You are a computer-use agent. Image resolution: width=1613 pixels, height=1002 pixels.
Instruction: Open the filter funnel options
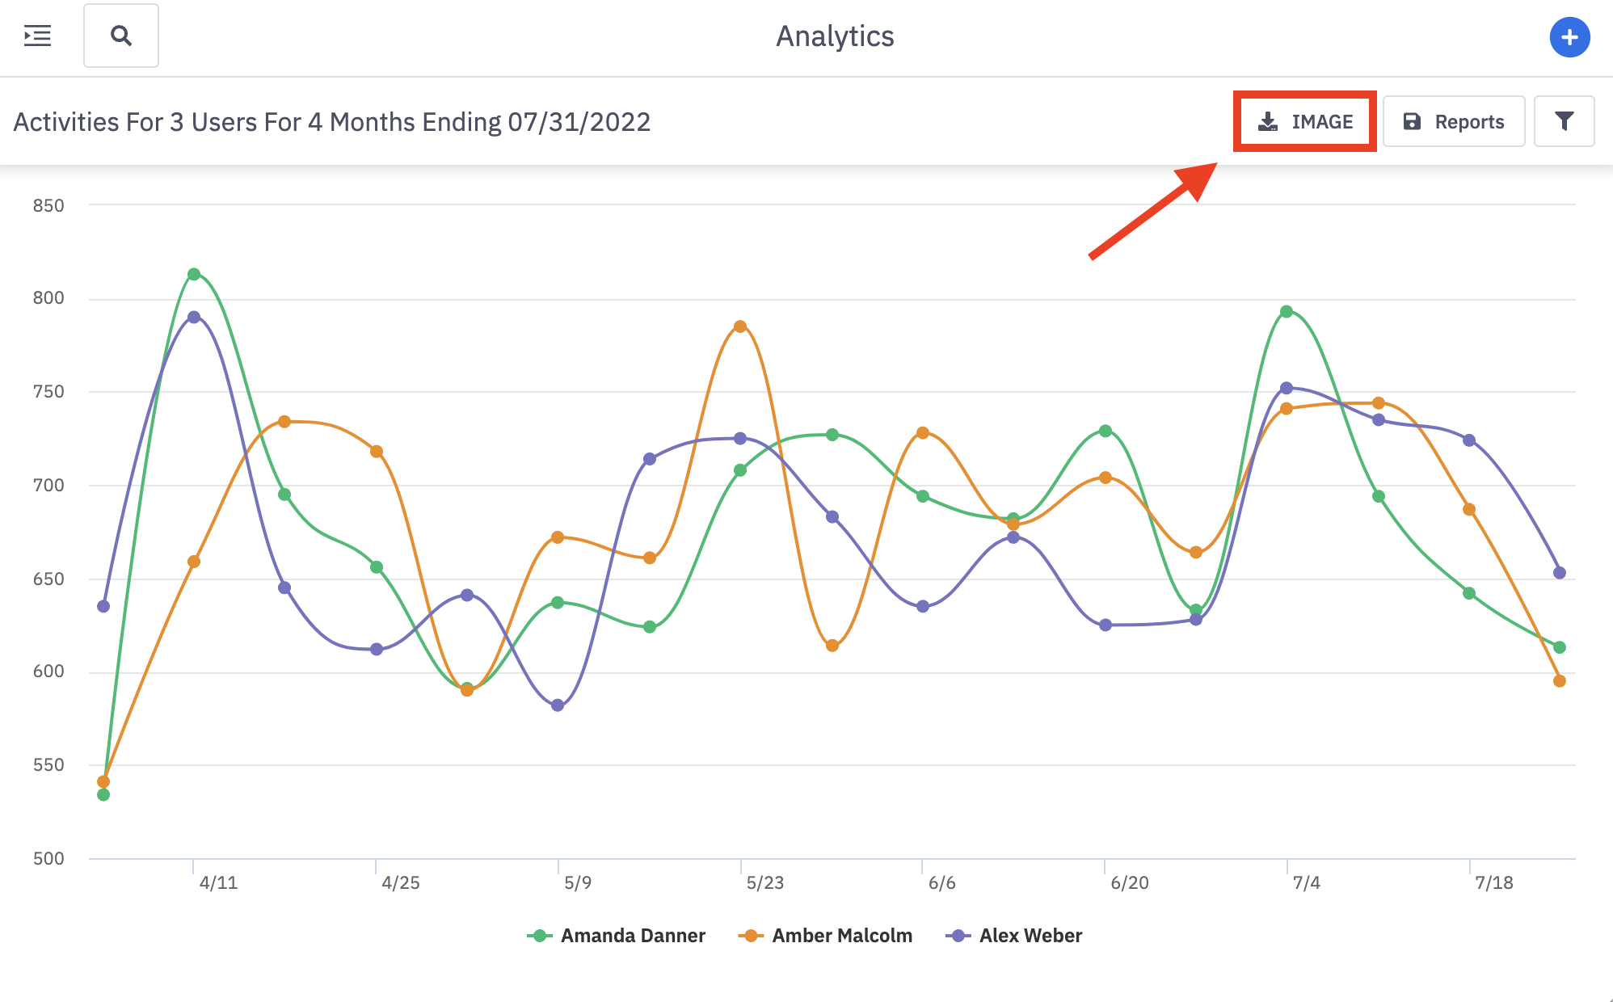[x=1564, y=121]
